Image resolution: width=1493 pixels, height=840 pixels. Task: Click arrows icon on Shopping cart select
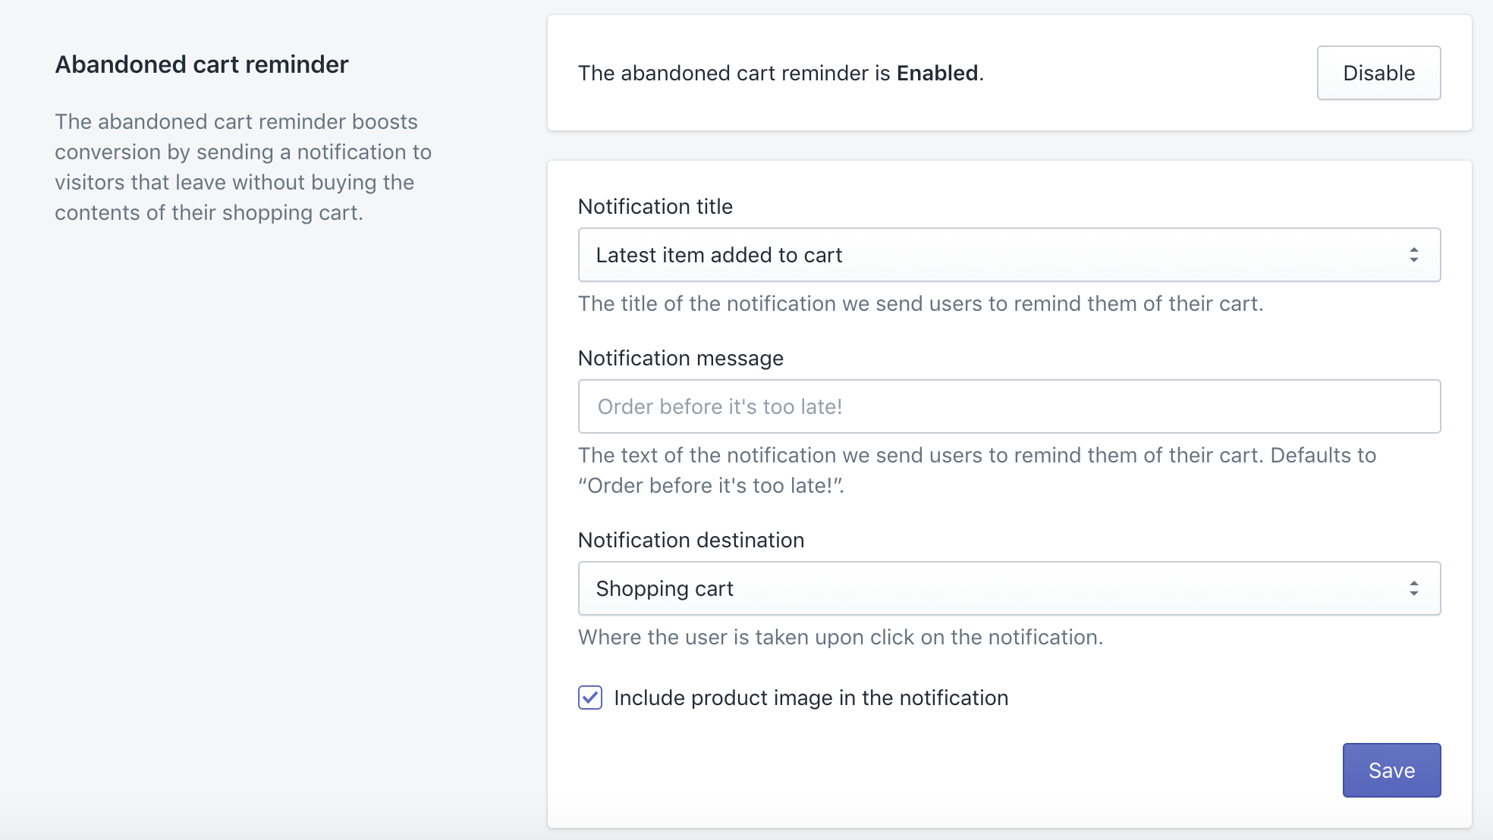click(1413, 588)
